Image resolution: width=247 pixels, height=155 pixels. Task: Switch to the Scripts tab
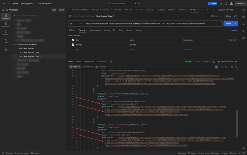pyautogui.click(x=129, y=30)
